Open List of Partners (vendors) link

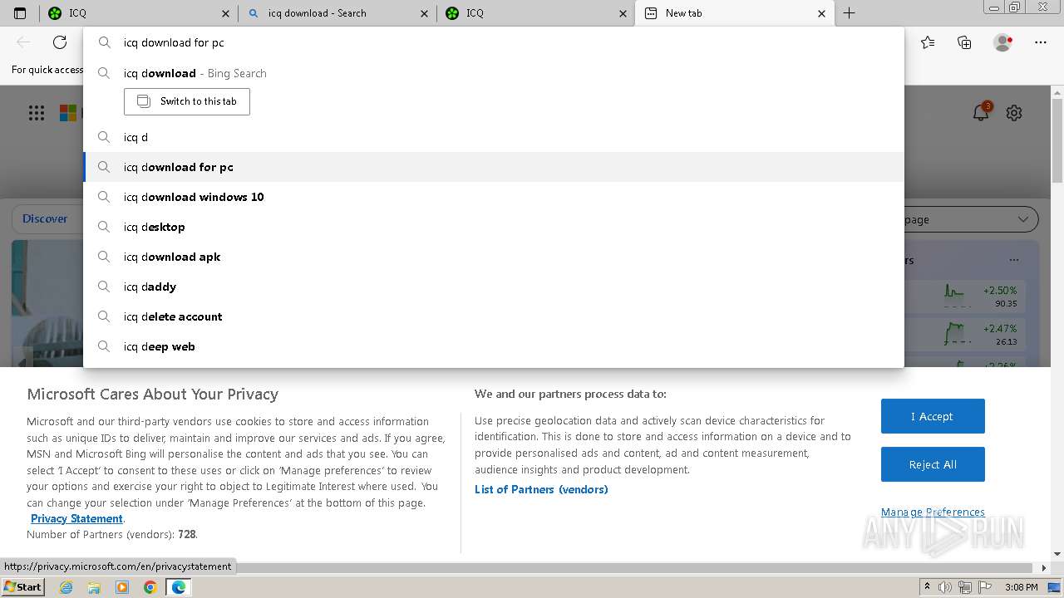[x=541, y=489]
